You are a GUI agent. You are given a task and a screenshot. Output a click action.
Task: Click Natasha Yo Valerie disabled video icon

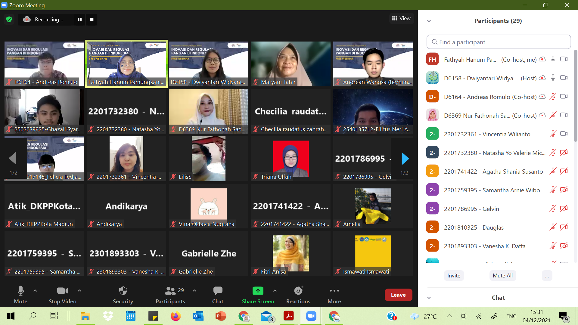click(564, 153)
